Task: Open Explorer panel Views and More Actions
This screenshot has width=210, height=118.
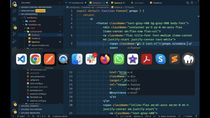Action: click(x=60, y=3)
